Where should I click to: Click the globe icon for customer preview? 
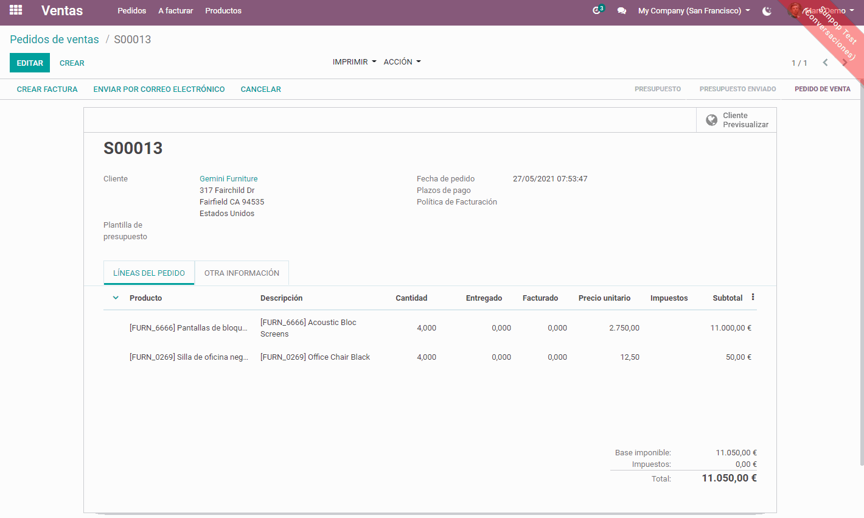[711, 120]
